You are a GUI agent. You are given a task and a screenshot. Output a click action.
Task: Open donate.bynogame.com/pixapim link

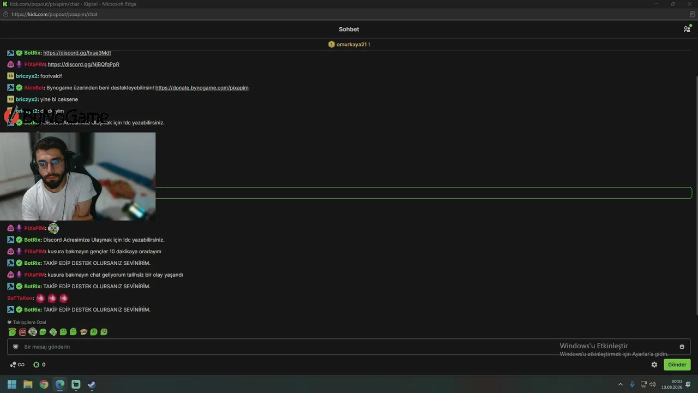[202, 88]
